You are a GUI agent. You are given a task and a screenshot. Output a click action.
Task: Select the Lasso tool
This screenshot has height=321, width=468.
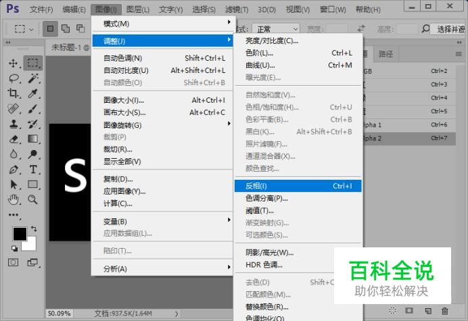[x=14, y=78]
